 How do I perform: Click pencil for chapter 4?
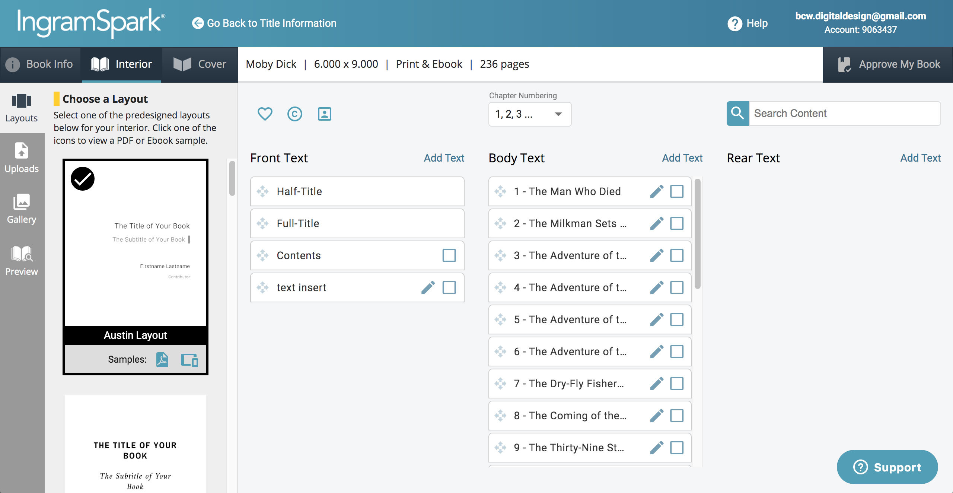pyautogui.click(x=657, y=287)
